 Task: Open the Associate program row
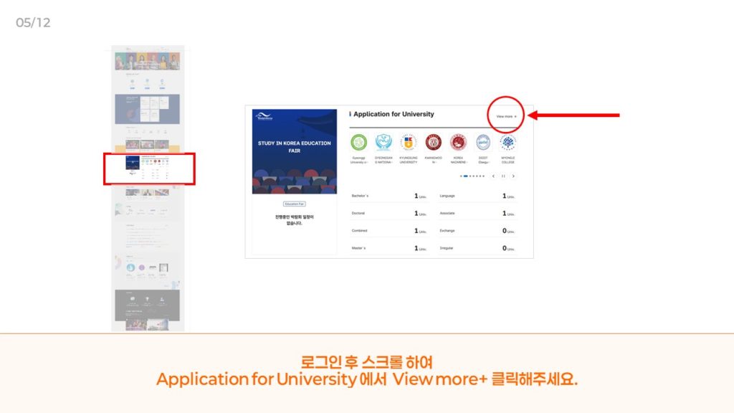click(477, 213)
